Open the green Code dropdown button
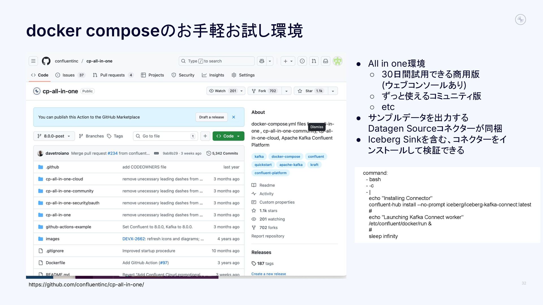Screen dimensions: 543x305 tap(228, 136)
